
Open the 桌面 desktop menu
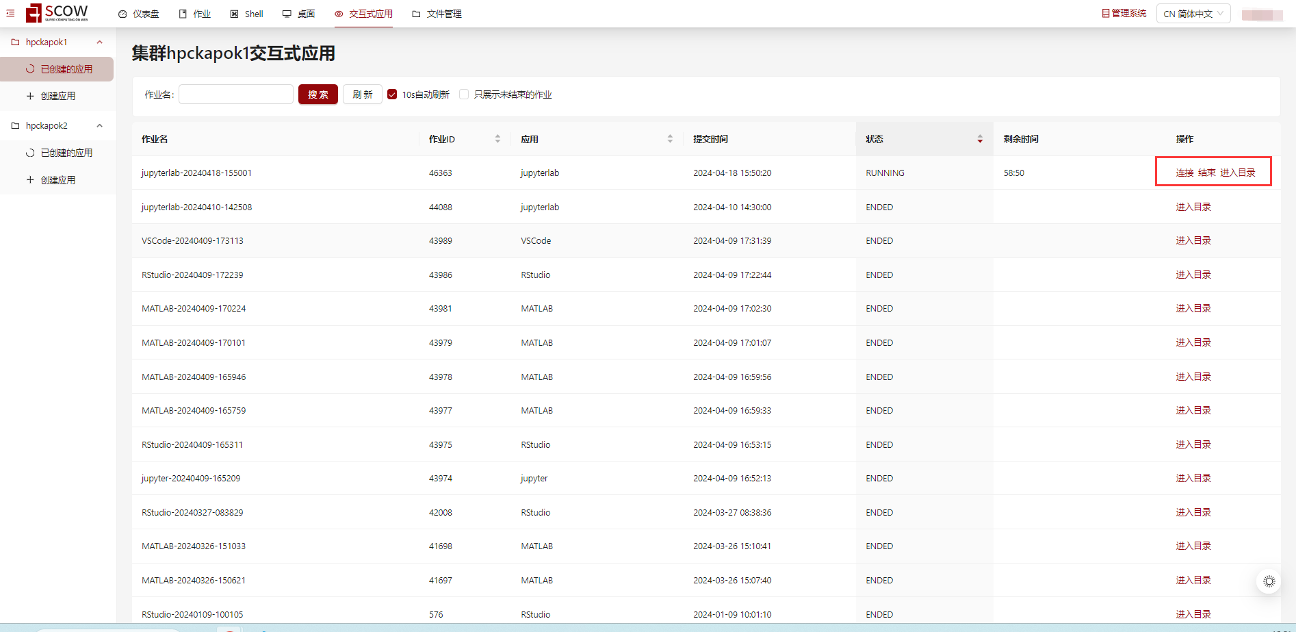pyautogui.click(x=299, y=14)
